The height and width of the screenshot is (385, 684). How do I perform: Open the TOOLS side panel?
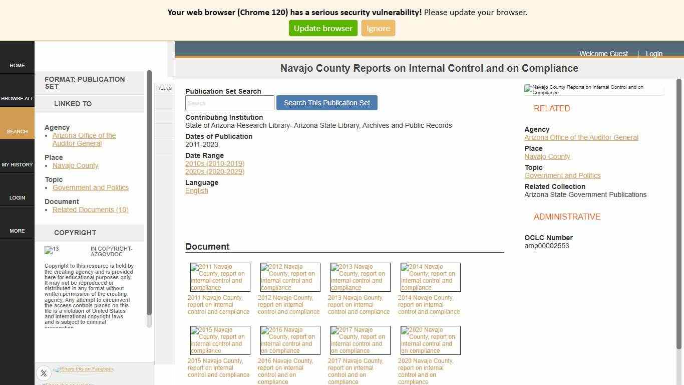(x=164, y=88)
